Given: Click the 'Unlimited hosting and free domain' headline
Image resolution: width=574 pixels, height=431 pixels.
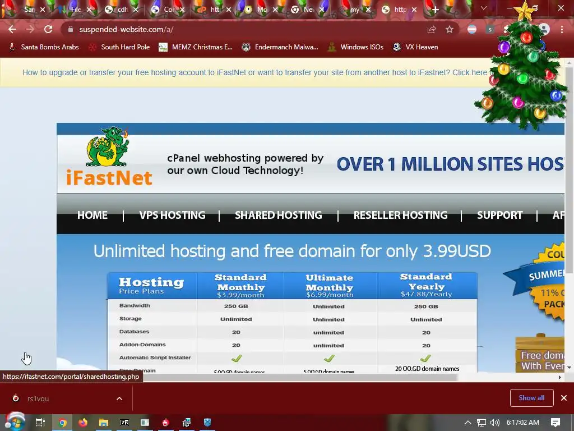Looking at the screenshot, I should point(292,251).
